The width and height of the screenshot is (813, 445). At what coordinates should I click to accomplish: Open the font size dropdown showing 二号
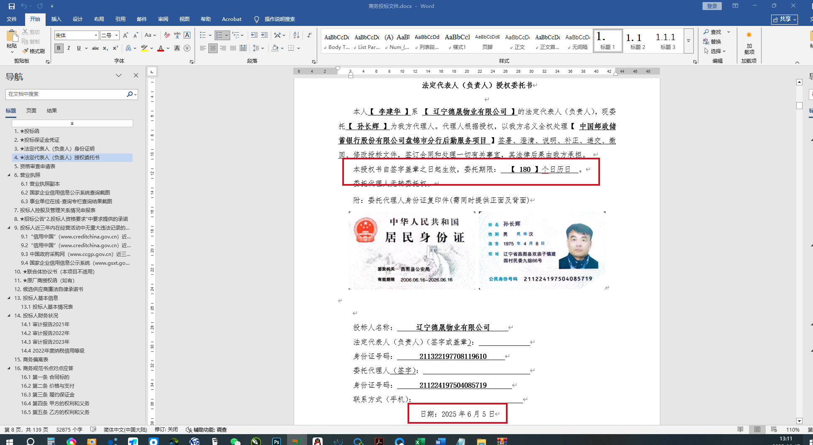pos(117,36)
